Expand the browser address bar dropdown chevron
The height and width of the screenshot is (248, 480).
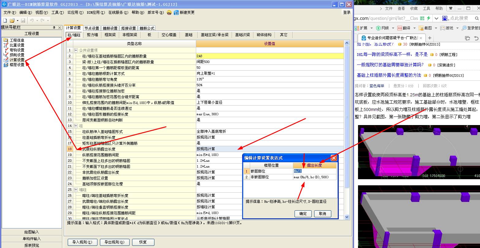click(x=436, y=18)
